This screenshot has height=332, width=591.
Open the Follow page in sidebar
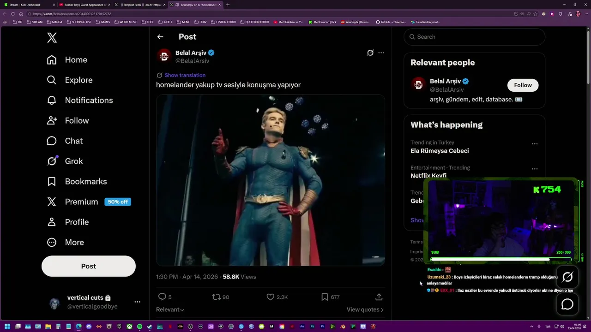(x=68, y=121)
